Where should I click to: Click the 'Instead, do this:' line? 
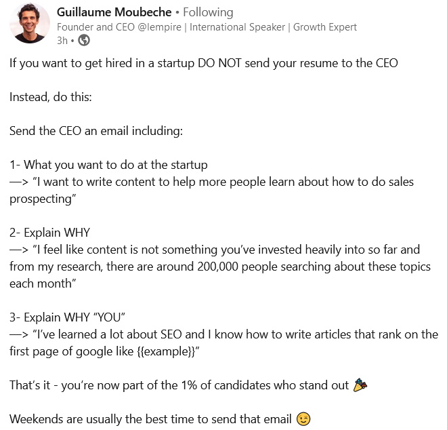point(51,97)
